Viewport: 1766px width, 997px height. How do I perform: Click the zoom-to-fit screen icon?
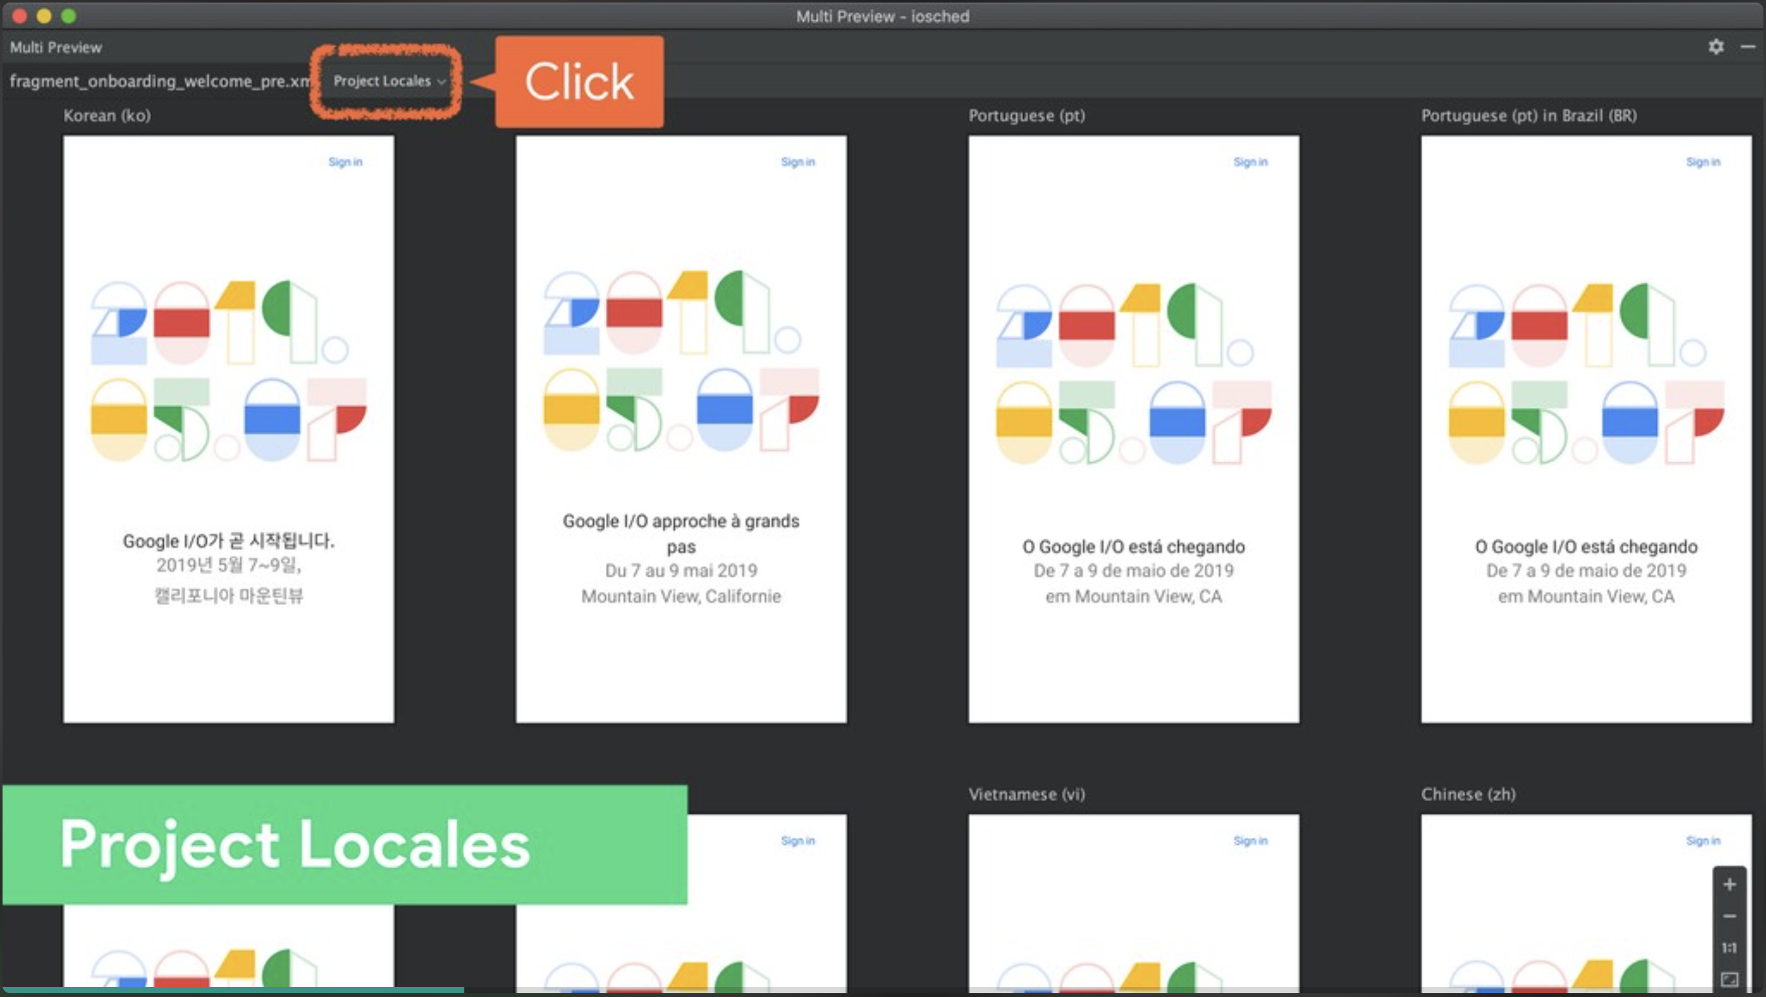coord(1729,979)
